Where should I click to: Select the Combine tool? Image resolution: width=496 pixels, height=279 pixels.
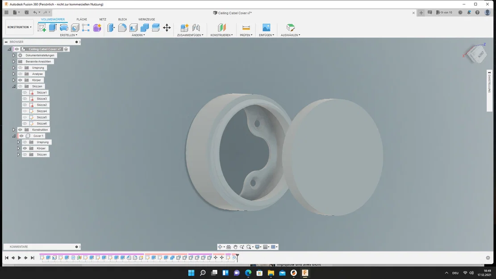pyautogui.click(x=145, y=28)
